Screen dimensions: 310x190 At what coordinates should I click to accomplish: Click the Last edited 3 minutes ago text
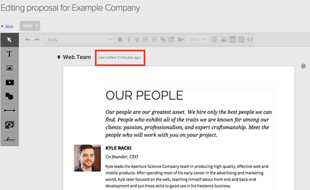(x=119, y=57)
